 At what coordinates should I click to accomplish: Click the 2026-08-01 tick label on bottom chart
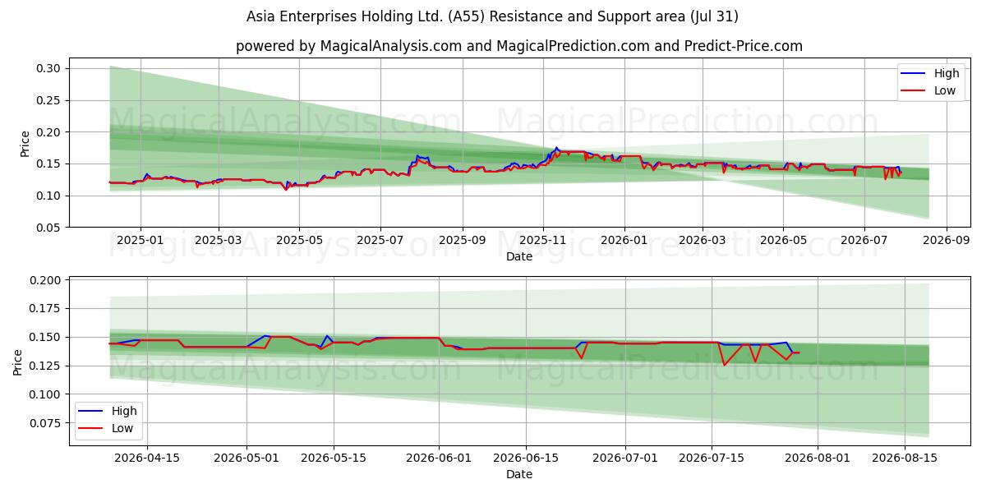[818, 458]
